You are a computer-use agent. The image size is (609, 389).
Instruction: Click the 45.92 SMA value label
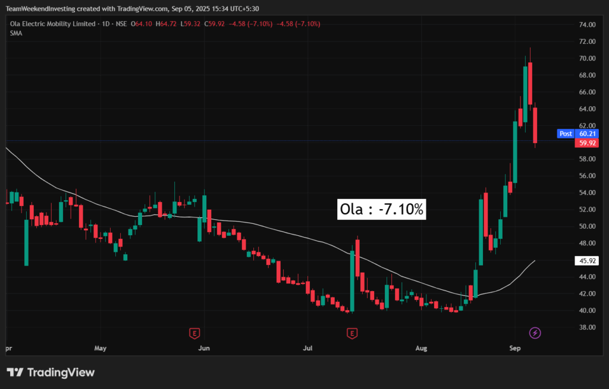pos(587,261)
